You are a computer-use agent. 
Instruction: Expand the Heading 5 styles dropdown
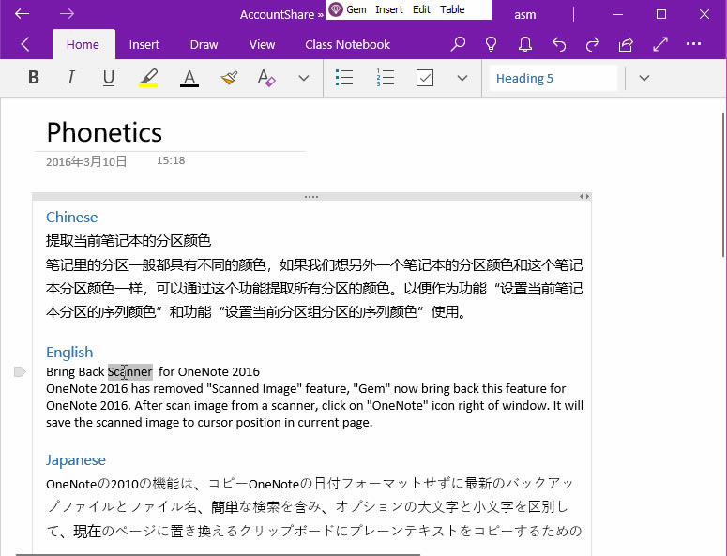pos(644,78)
